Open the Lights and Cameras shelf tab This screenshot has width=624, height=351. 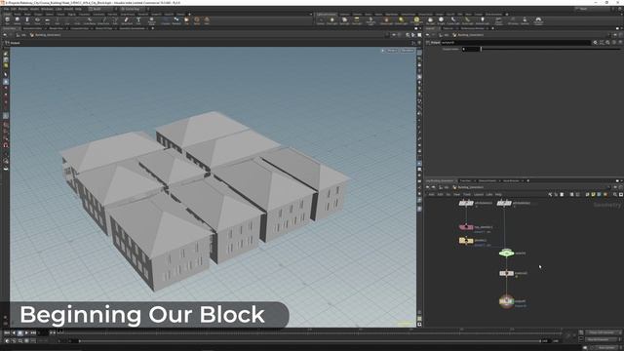[x=327, y=15]
